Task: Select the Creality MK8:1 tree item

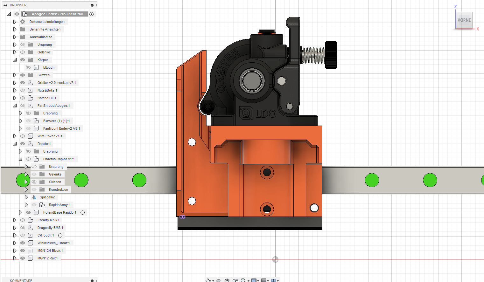Action: (x=48, y=220)
